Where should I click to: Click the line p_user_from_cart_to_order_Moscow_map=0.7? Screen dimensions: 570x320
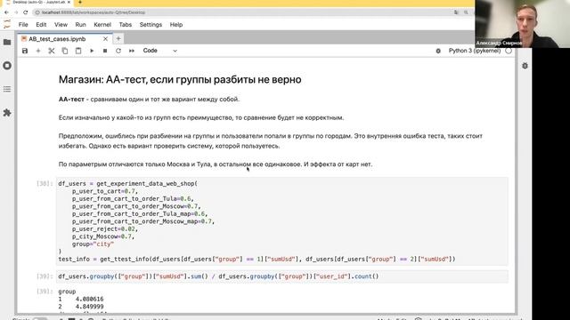click(143, 221)
